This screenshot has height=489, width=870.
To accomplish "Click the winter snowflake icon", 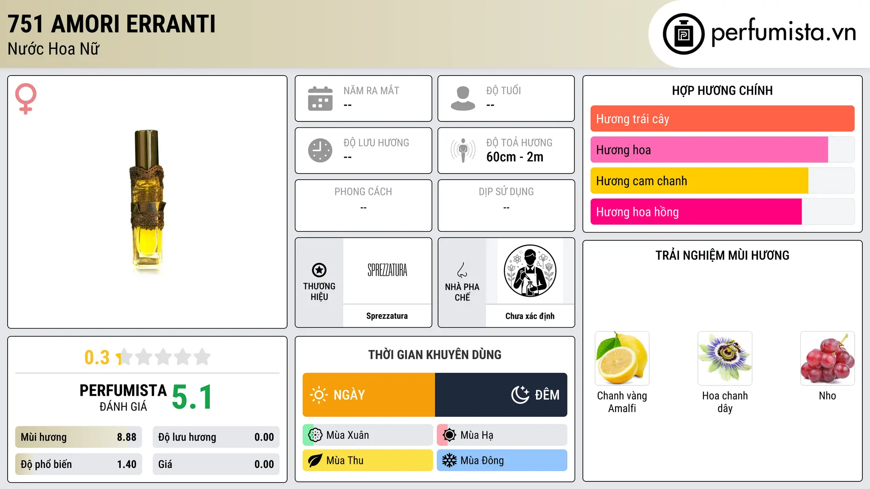I will click(449, 461).
